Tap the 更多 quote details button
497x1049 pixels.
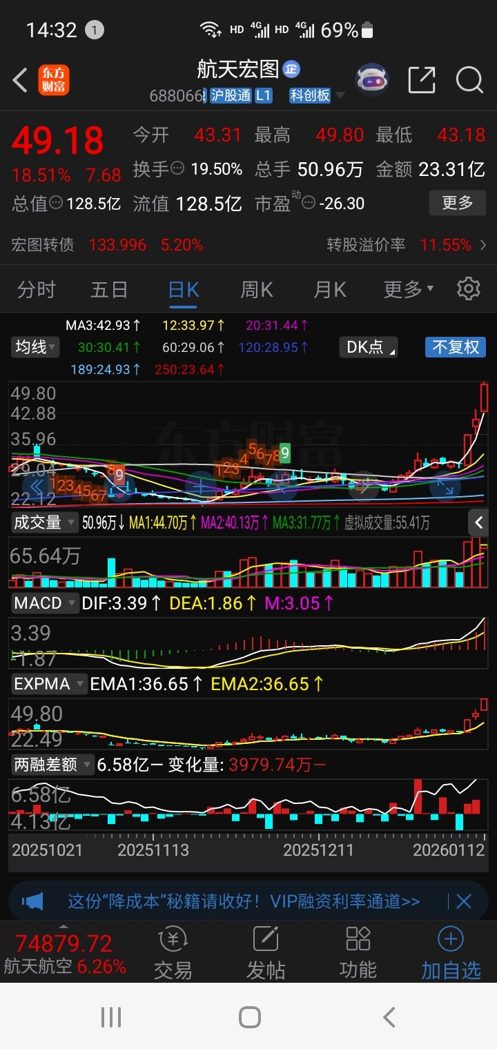click(457, 202)
